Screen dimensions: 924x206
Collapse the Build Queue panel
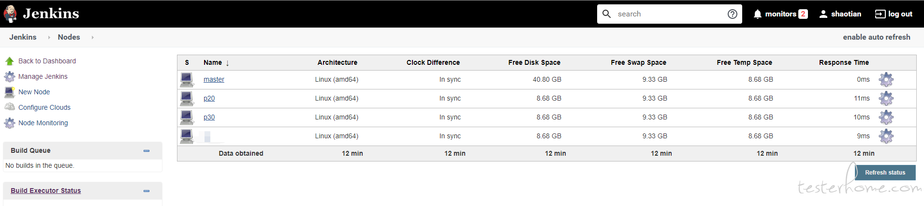coord(147,151)
